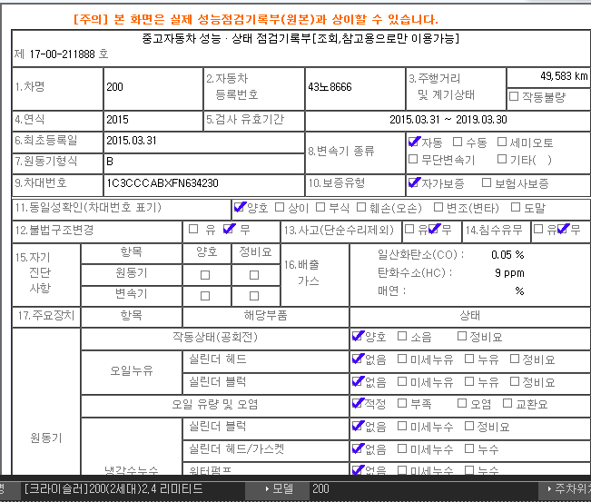Viewport: 591px width, 502px height.
Task: Check the 작동불량 box under mileage
Action: [514, 96]
